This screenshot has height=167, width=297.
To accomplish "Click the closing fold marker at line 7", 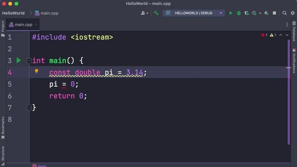I will (x=29, y=107).
